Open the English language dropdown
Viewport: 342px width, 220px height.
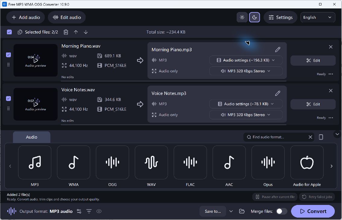coord(318,17)
